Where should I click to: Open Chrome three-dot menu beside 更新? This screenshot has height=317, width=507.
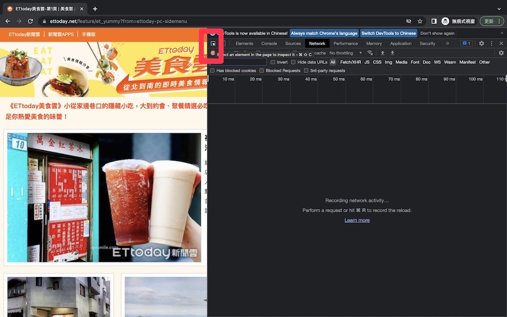pos(499,21)
